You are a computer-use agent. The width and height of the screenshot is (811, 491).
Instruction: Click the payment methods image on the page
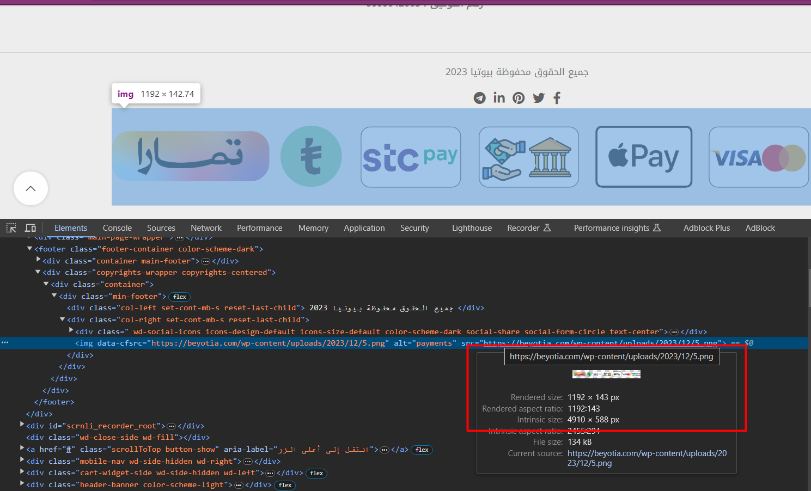461,157
